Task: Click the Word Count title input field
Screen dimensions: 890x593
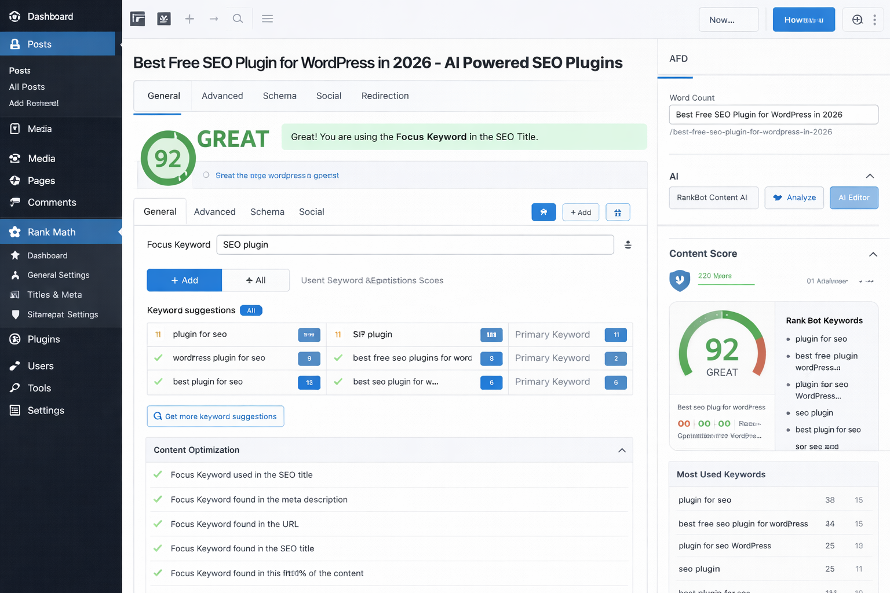Action: click(774, 115)
